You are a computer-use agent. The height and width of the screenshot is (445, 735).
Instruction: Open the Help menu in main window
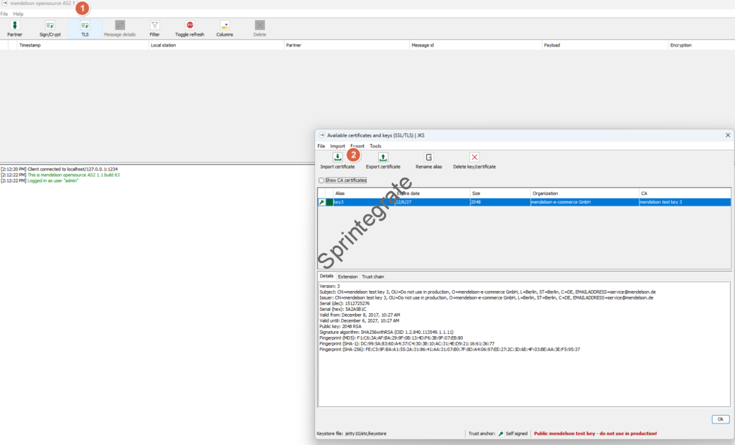tap(18, 14)
